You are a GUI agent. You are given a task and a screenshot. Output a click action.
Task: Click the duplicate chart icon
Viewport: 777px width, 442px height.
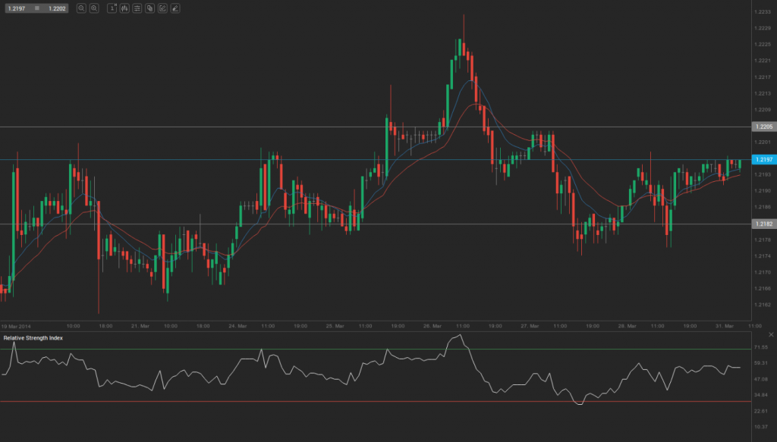coord(149,8)
